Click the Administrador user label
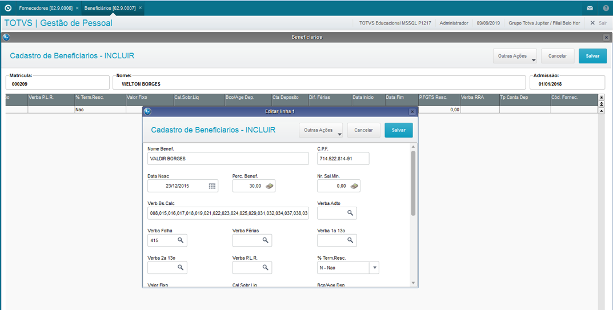Image resolution: width=613 pixels, height=310 pixels. click(454, 23)
